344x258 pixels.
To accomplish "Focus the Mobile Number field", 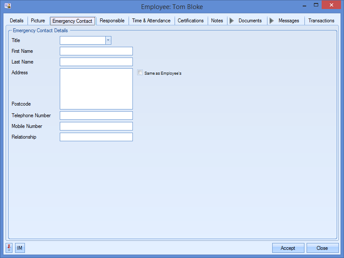I will point(96,126).
